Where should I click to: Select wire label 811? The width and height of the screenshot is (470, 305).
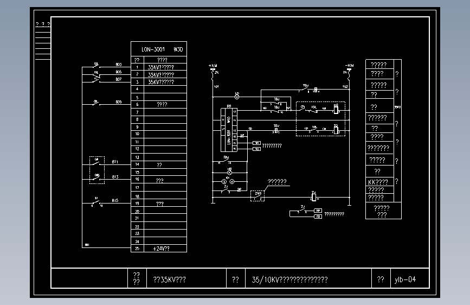coord(115,162)
